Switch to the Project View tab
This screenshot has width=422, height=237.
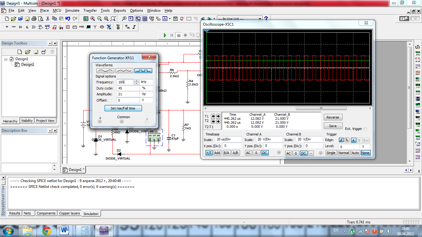[x=45, y=121]
